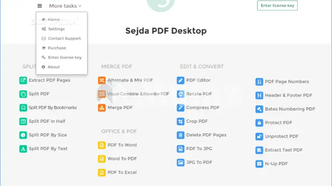Open the PDF Editor pencil icon
332x186 pixels.
pos(181,81)
